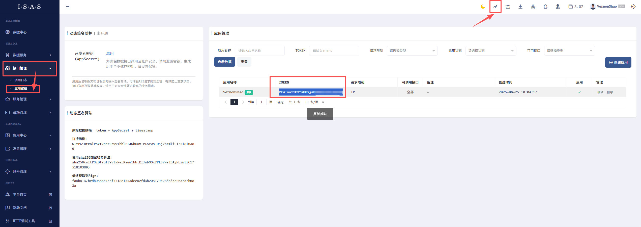Collapse sidebar with the hamburger menu icon
This screenshot has width=641, height=227.
(x=68, y=7)
